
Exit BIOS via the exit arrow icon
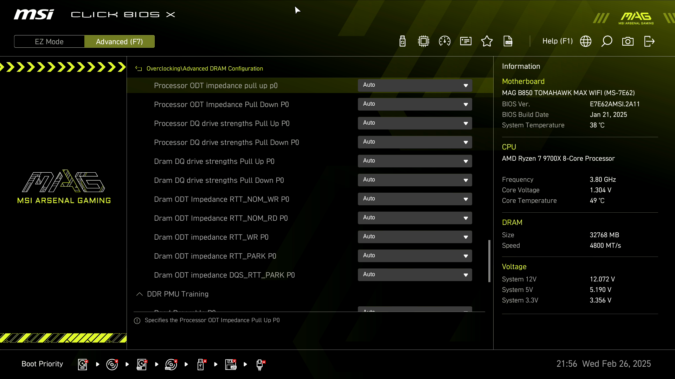(649, 41)
